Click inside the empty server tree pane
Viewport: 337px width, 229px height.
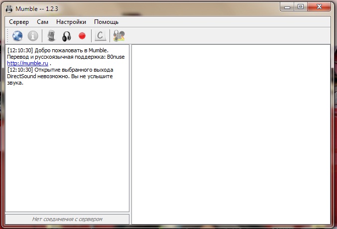[230, 134]
